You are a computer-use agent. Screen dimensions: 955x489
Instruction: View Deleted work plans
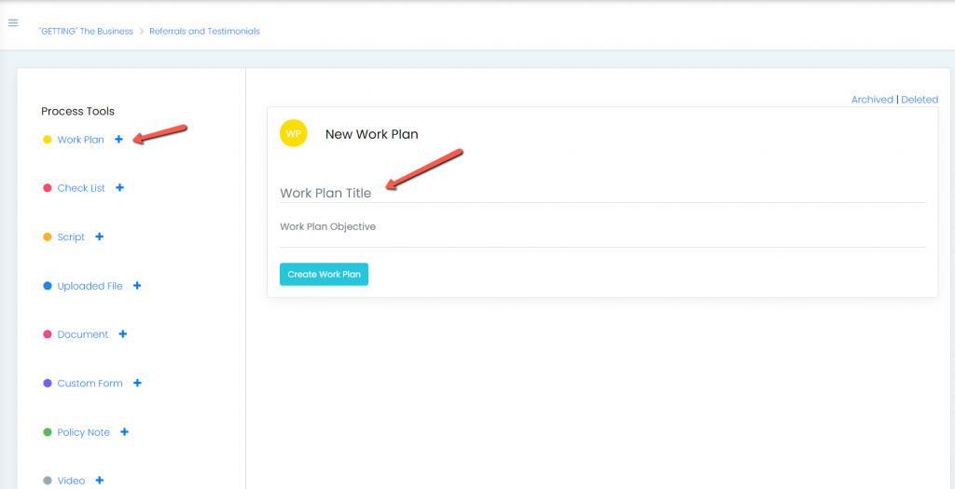[920, 99]
